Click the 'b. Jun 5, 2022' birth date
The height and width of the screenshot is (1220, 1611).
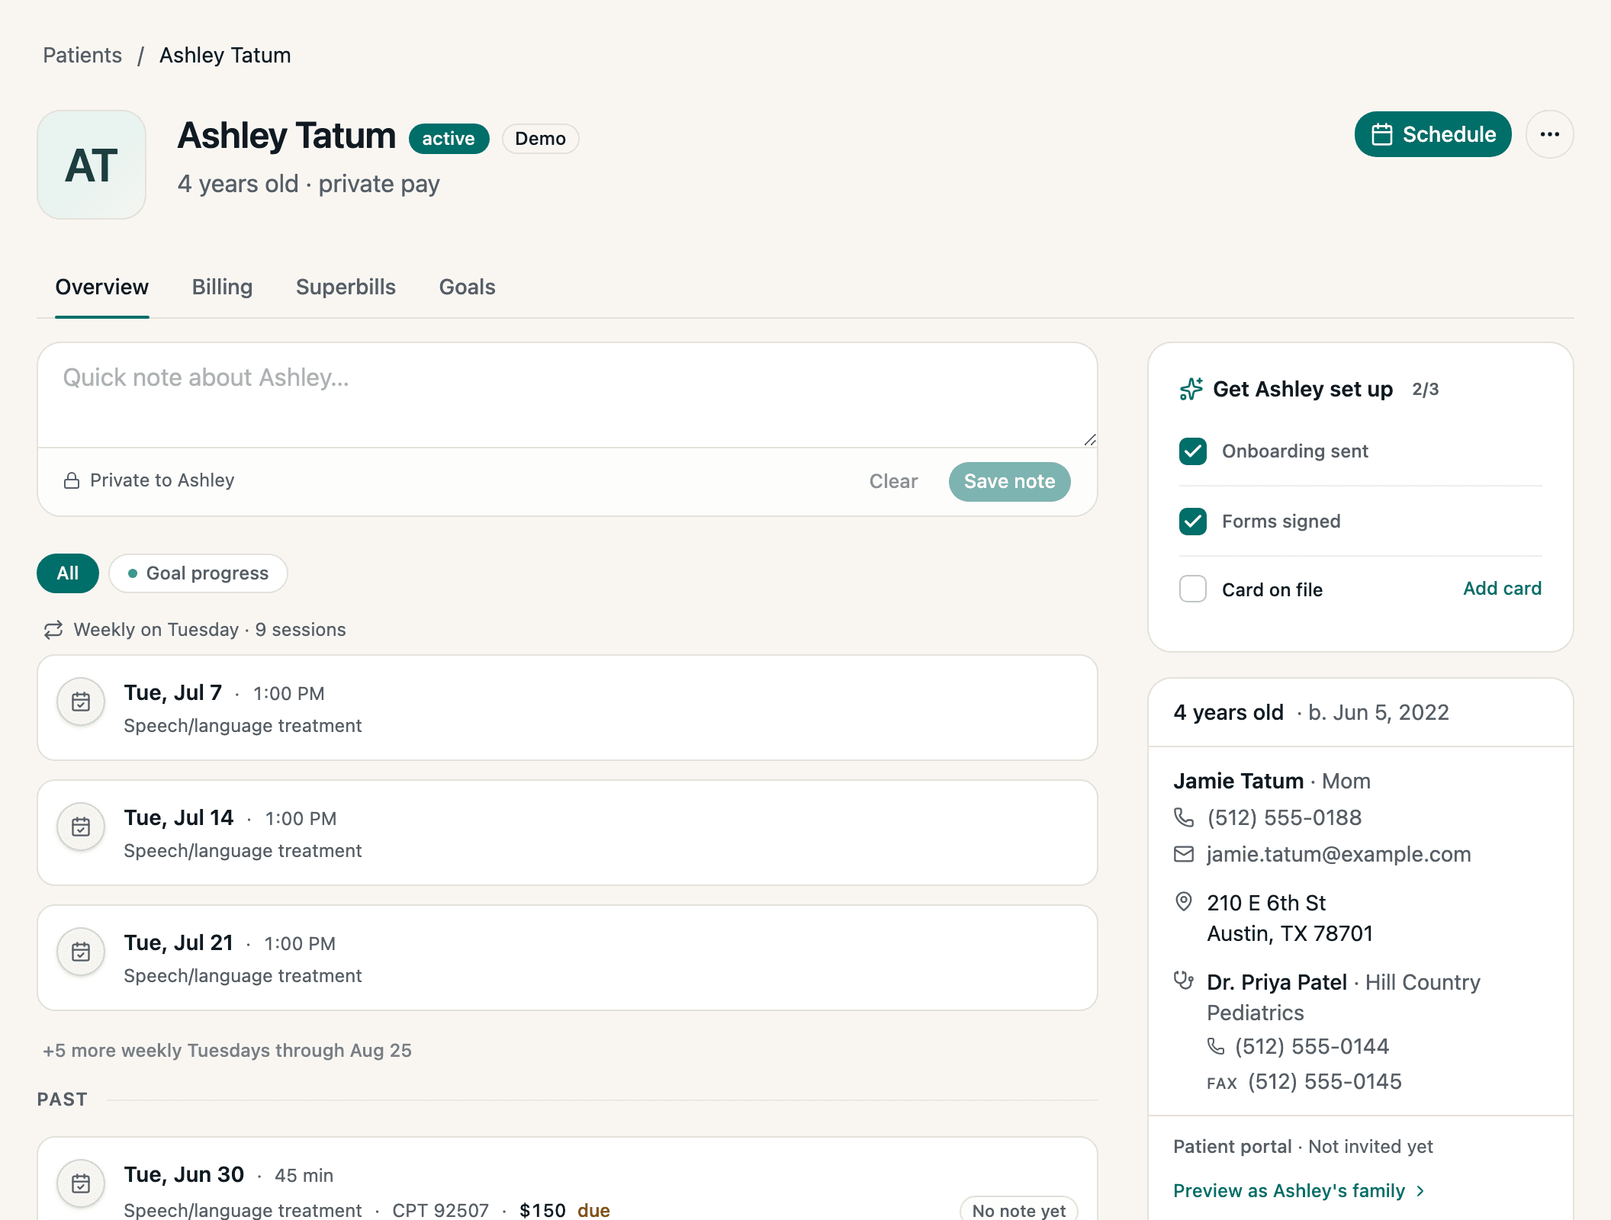pyautogui.click(x=1378, y=712)
